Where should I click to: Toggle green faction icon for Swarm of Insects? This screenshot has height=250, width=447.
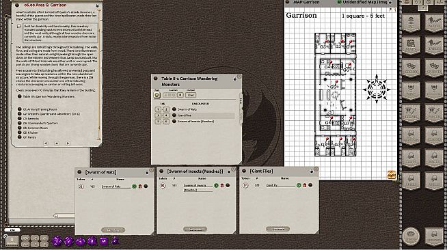(216, 185)
